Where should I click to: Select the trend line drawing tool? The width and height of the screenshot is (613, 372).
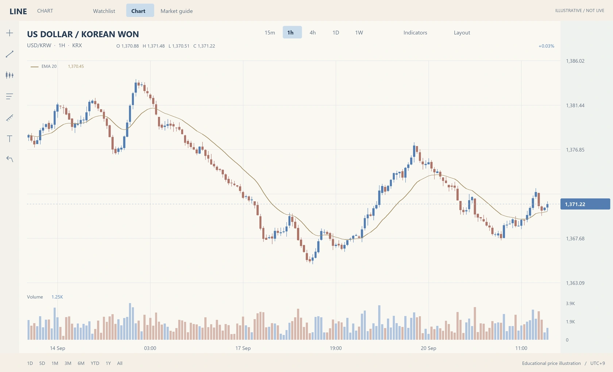click(x=9, y=54)
